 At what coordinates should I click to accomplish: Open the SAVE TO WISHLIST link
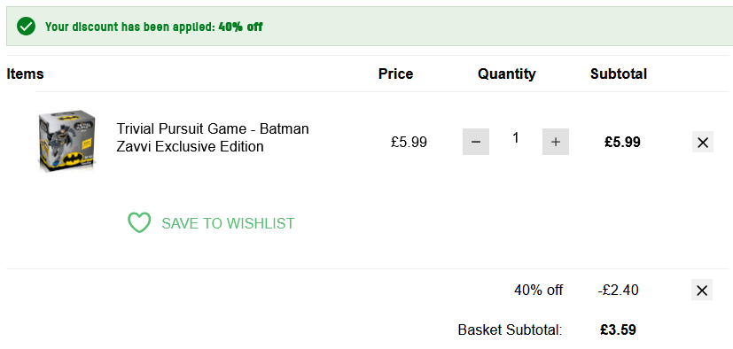[x=228, y=223]
